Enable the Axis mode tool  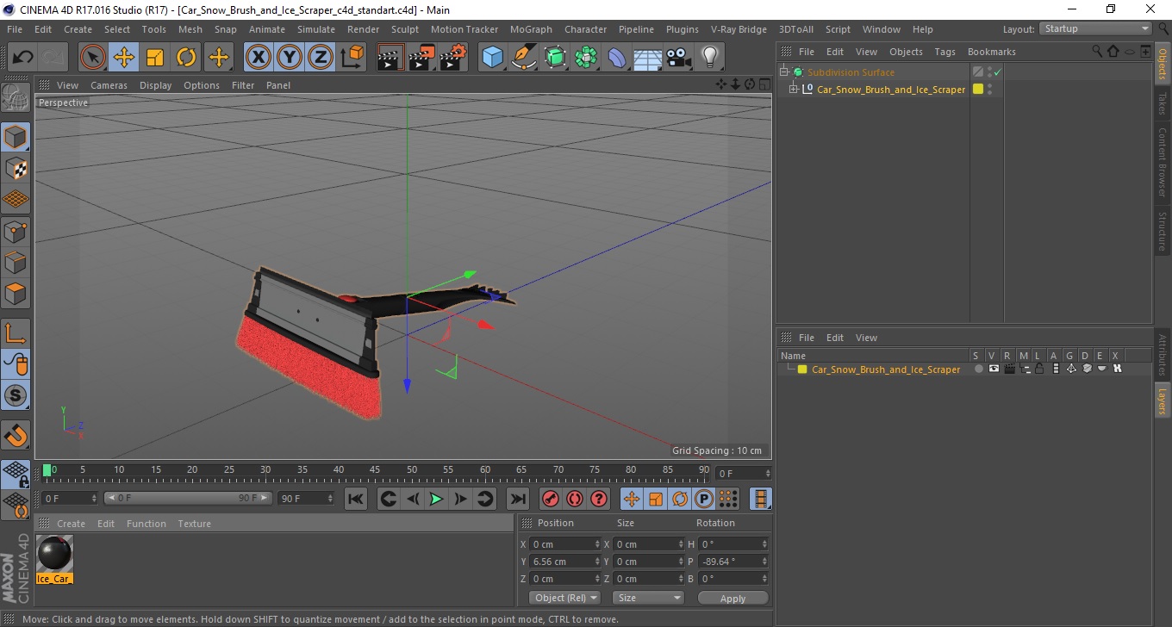[16, 334]
